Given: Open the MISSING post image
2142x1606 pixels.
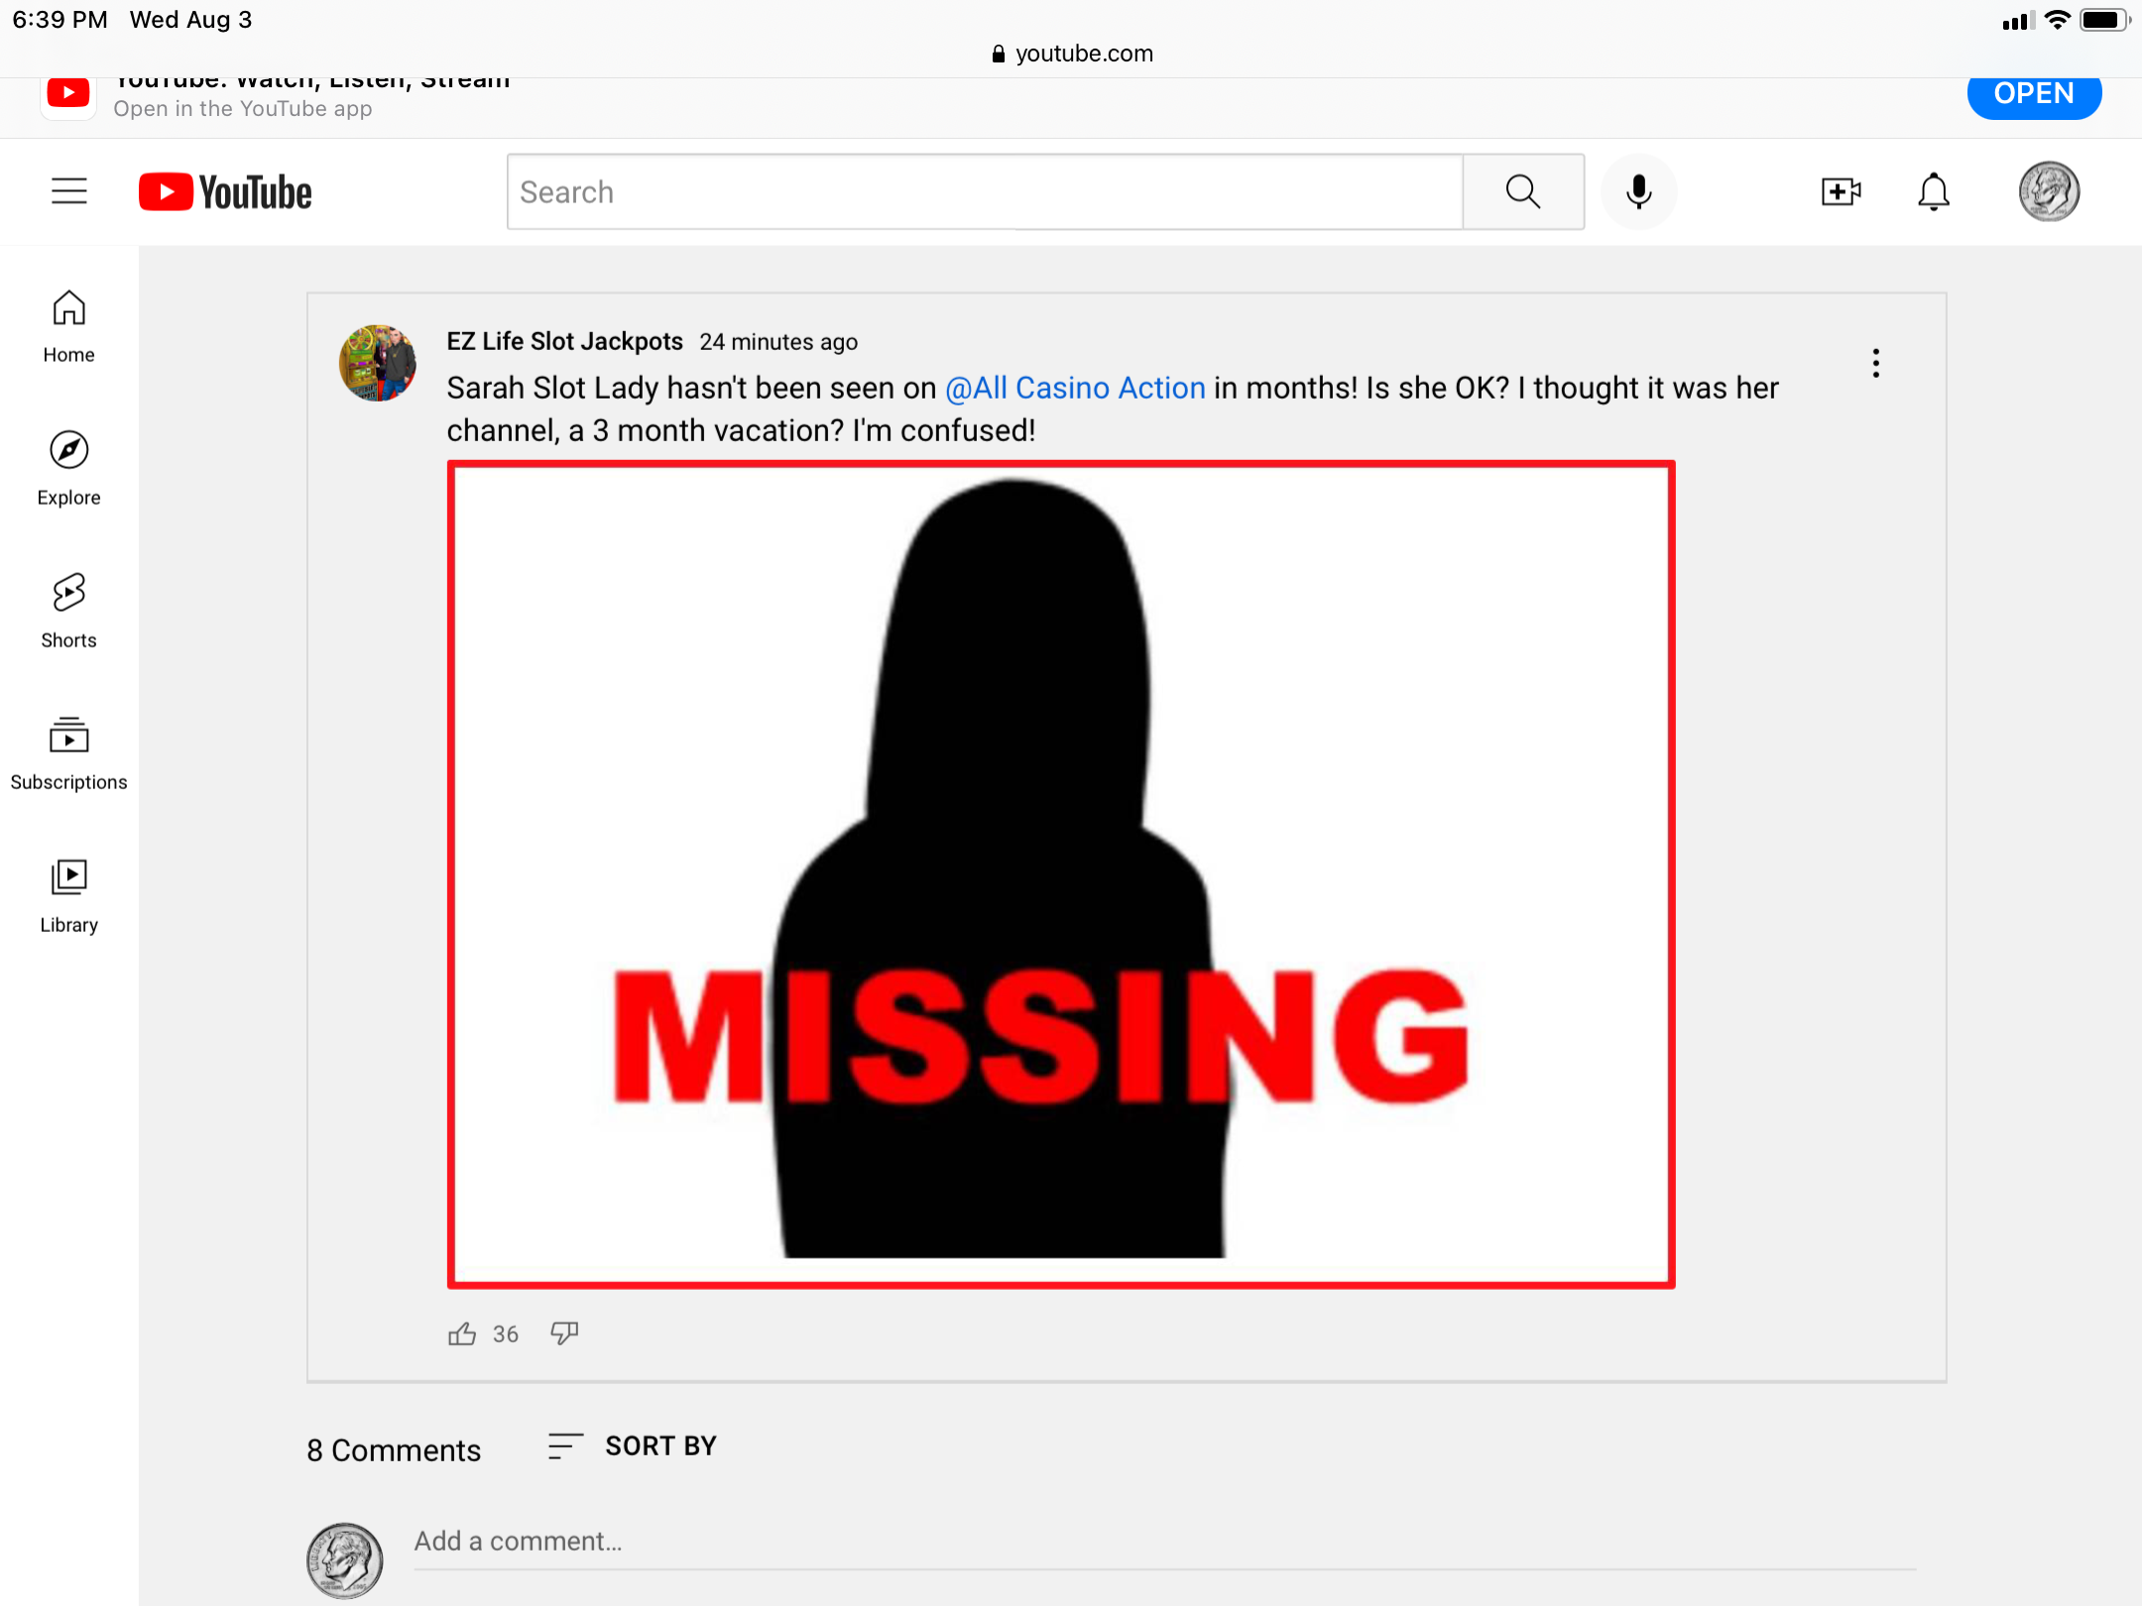Looking at the screenshot, I should pyautogui.click(x=1061, y=874).
